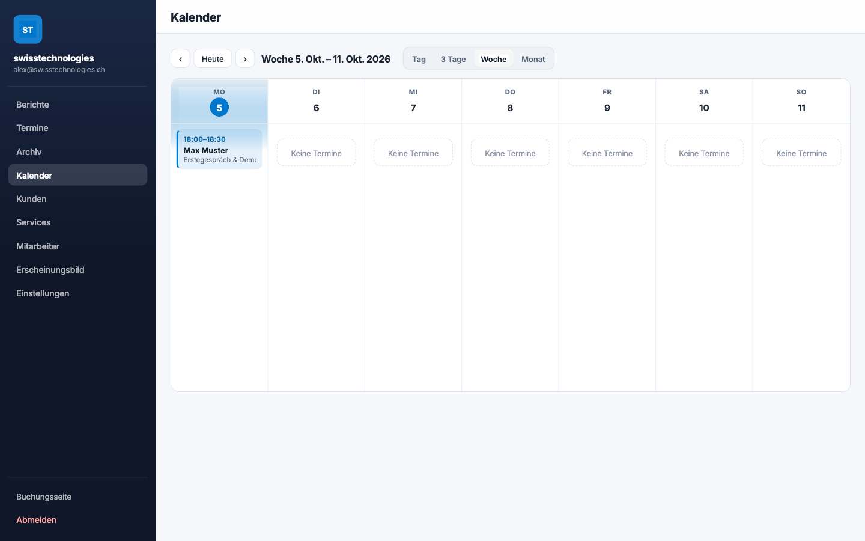Click the ST logo icon
Screen dimensions: 865x541
tap(28, 29)
